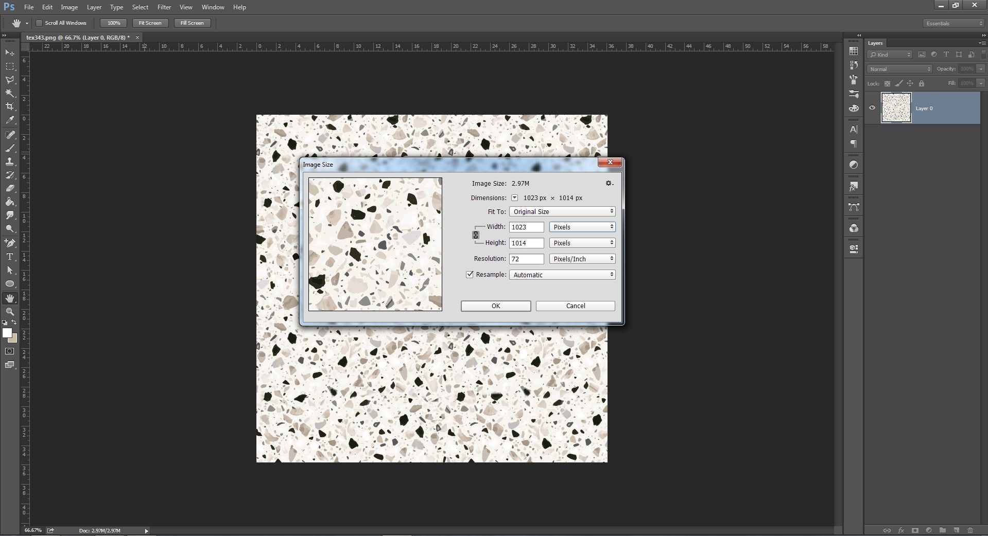Image resolution: width=988 pixels, height=536 pixels.
Task: Select the Brush tool
Action: click(x=10, y=148)
